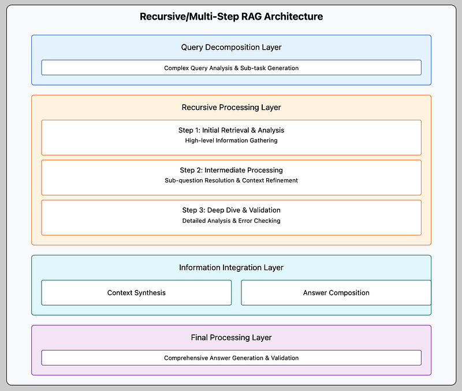Image resolution: width=462 pixels, height=391 pixels.
Task: Click 'Step 1: Initial Retrieval & Analysis'
Action: pos(232,130)
